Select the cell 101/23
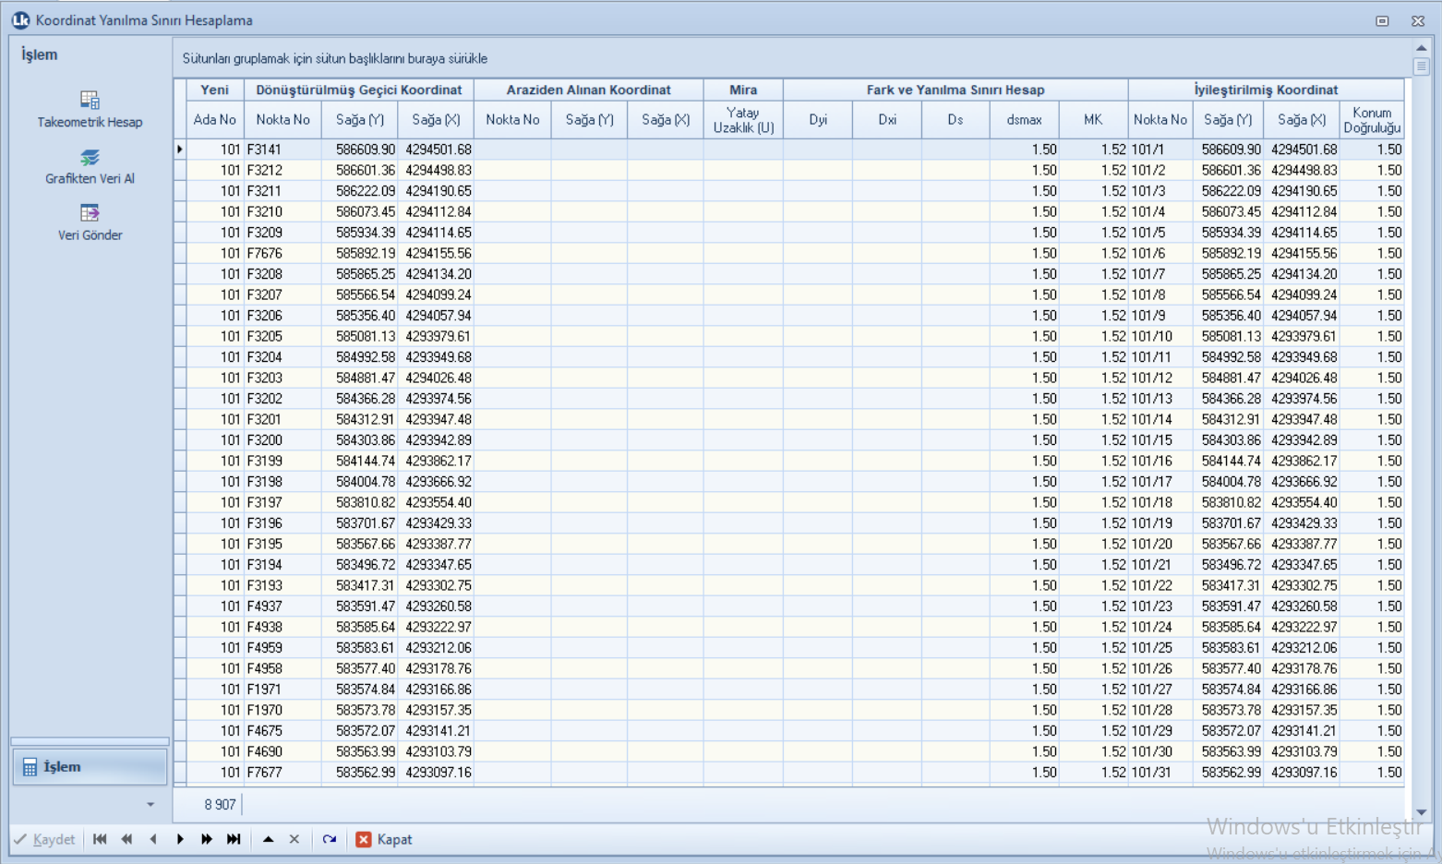1442x864 pixels. coord(1160,606)
